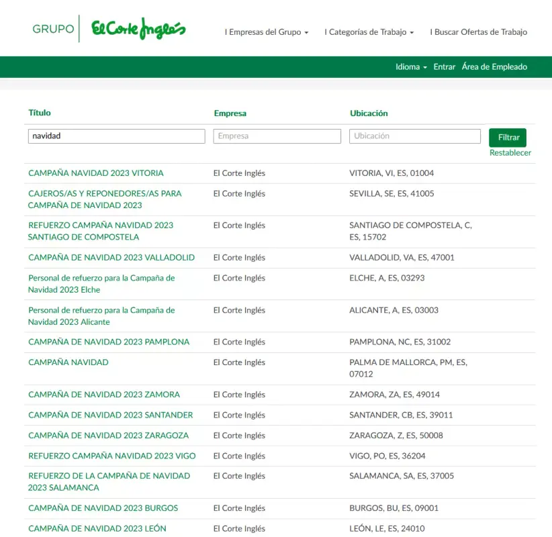The width and height of the screenshot is (552, 537).
Task: Open Campaña de Navidad 2023 Pamplona
Action: point(109,342)
